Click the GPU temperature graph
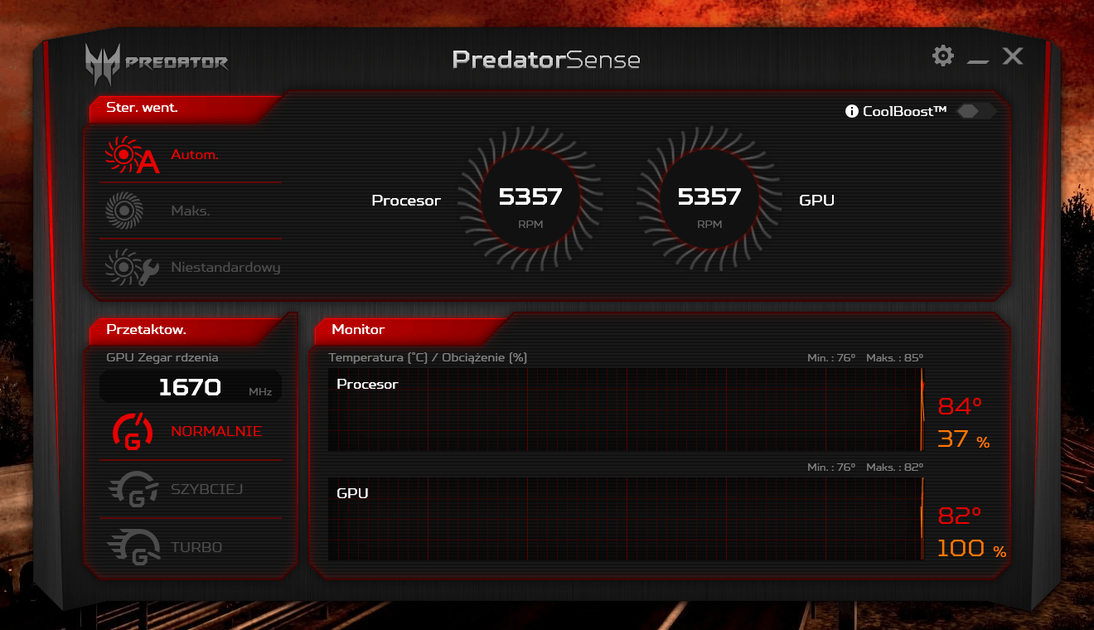1094x630 pixels. click(626, 519)
